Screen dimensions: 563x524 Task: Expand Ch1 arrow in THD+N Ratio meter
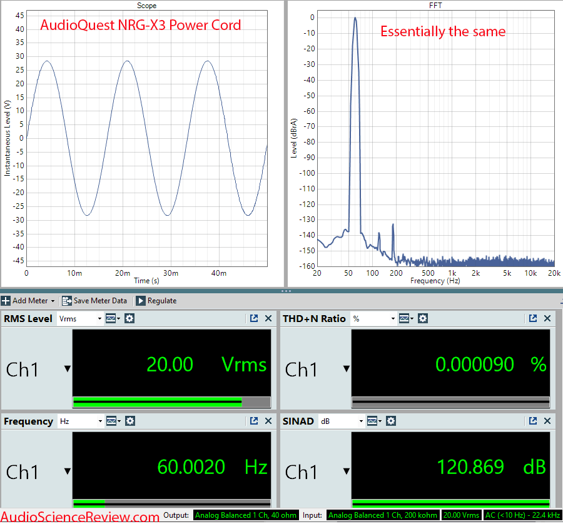click(x=347, y=369)
